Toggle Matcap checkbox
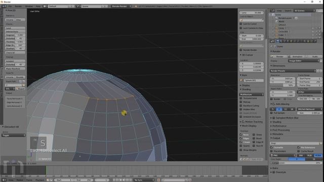324x182 pixels. [x=241, y=102]
